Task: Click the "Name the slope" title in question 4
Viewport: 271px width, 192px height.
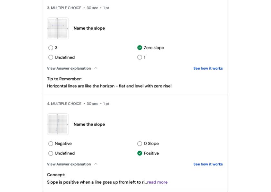Action: (89, 124)
